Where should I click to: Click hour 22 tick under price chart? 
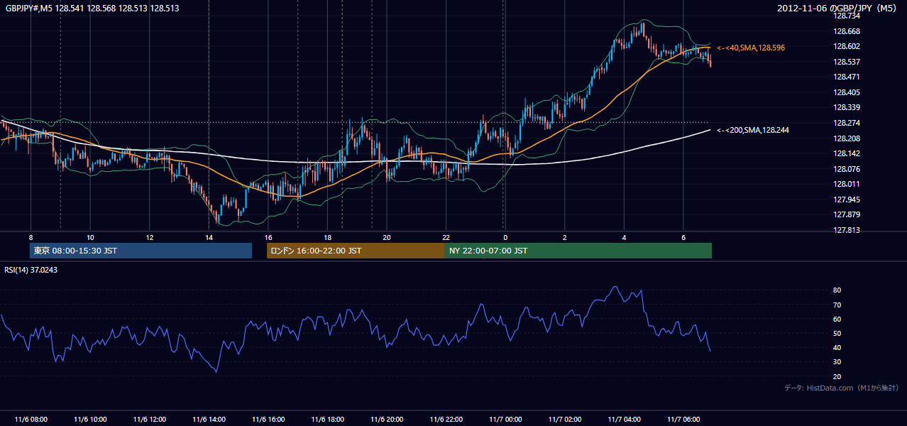point(446,237)
